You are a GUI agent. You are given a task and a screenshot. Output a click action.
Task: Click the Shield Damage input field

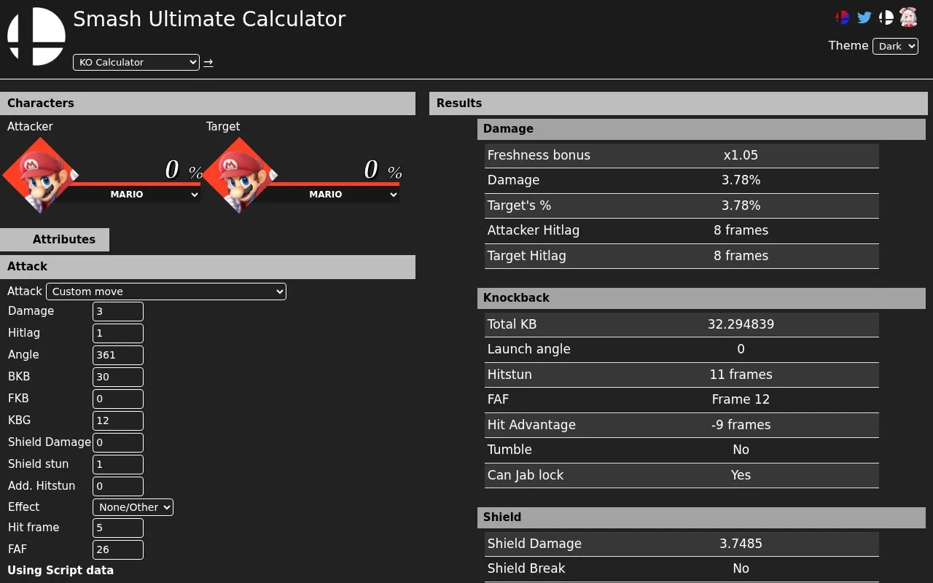[x=118, y=442]
